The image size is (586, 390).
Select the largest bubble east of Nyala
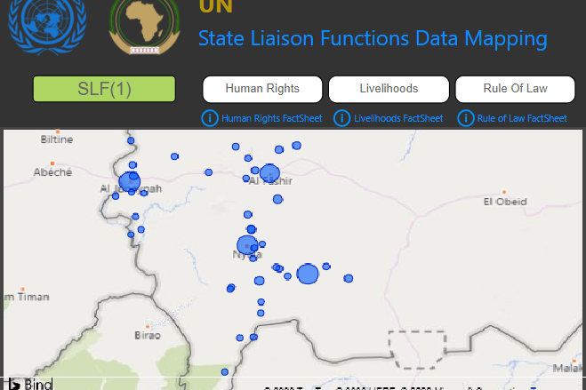(x=308, y=274)
